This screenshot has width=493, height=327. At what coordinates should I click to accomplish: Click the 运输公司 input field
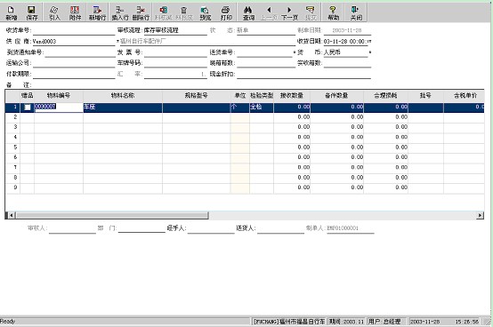(74, 63)
